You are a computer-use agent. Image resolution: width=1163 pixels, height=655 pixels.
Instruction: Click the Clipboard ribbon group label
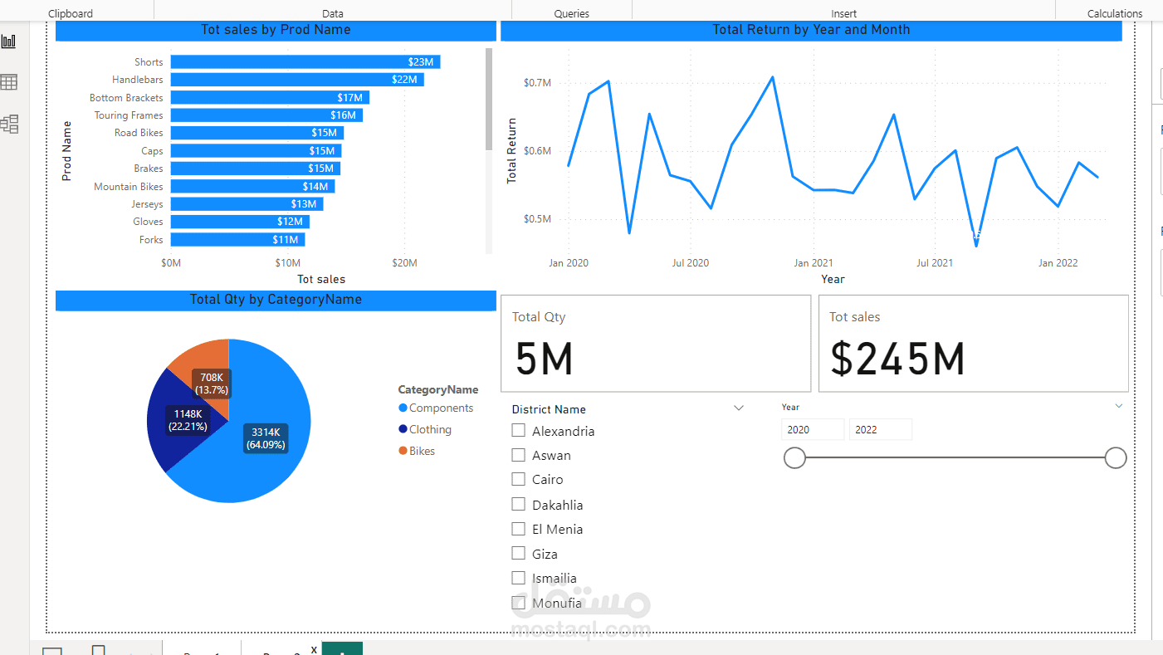[x=71, y=13]
